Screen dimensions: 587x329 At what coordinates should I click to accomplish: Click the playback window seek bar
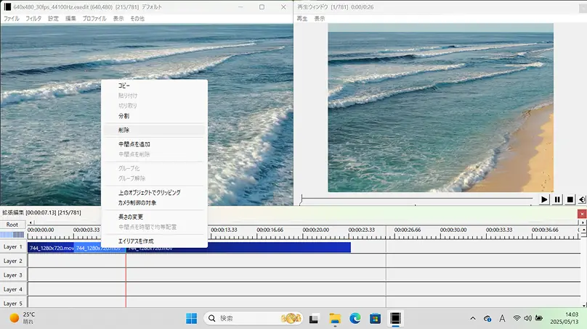pyautogui.click(x=417, y=199)
